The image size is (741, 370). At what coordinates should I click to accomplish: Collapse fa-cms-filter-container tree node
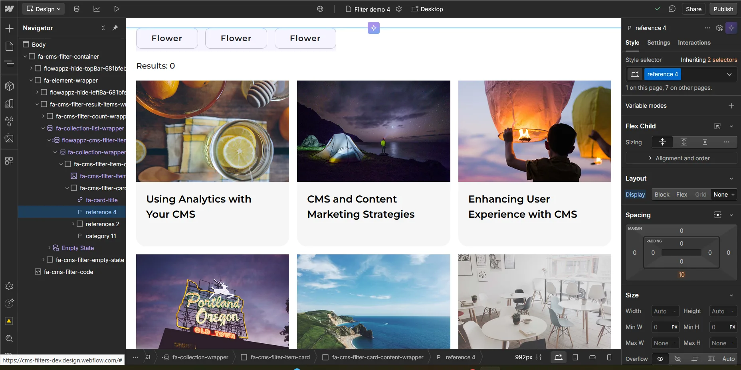[x=25, y=57]
